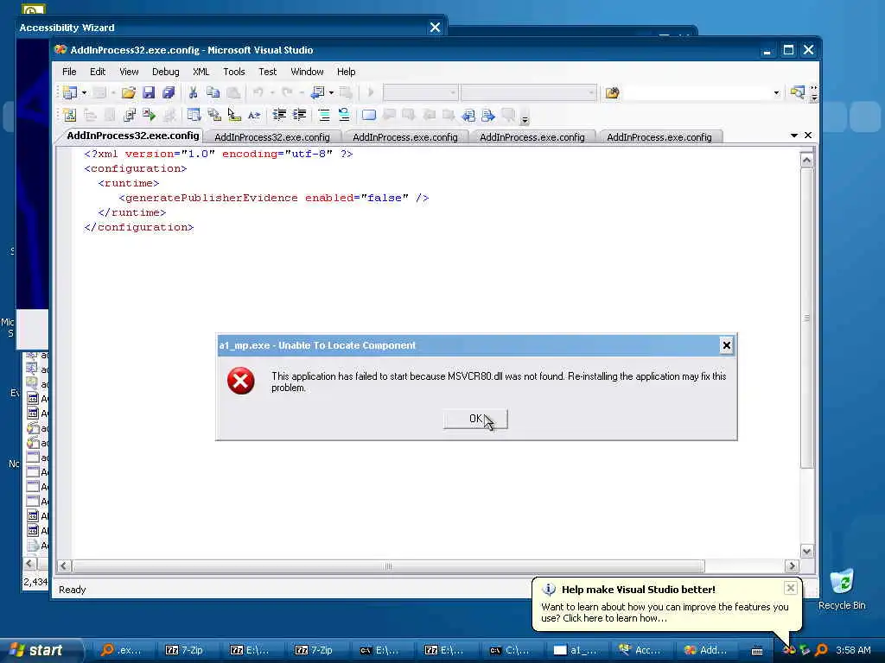Click the Cut scissors icon
This screenshot has width=885, height=663.
[193, 92]
